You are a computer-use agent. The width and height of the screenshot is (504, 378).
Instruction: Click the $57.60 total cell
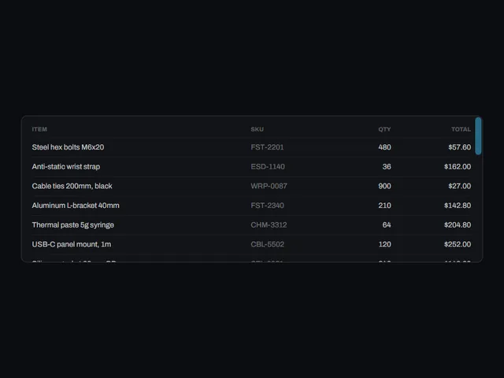[460, 147]
